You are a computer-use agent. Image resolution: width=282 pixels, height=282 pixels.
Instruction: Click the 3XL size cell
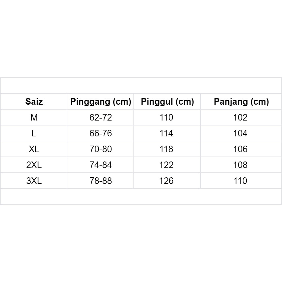point(34,181)
